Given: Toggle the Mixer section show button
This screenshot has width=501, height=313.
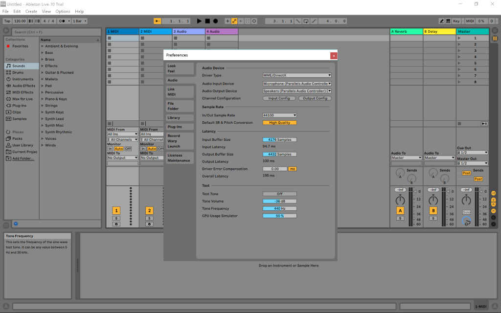Looking at the screenshot, I should [493, 211].
